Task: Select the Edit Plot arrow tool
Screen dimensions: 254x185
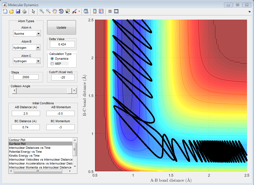Action: coord(33,11)
